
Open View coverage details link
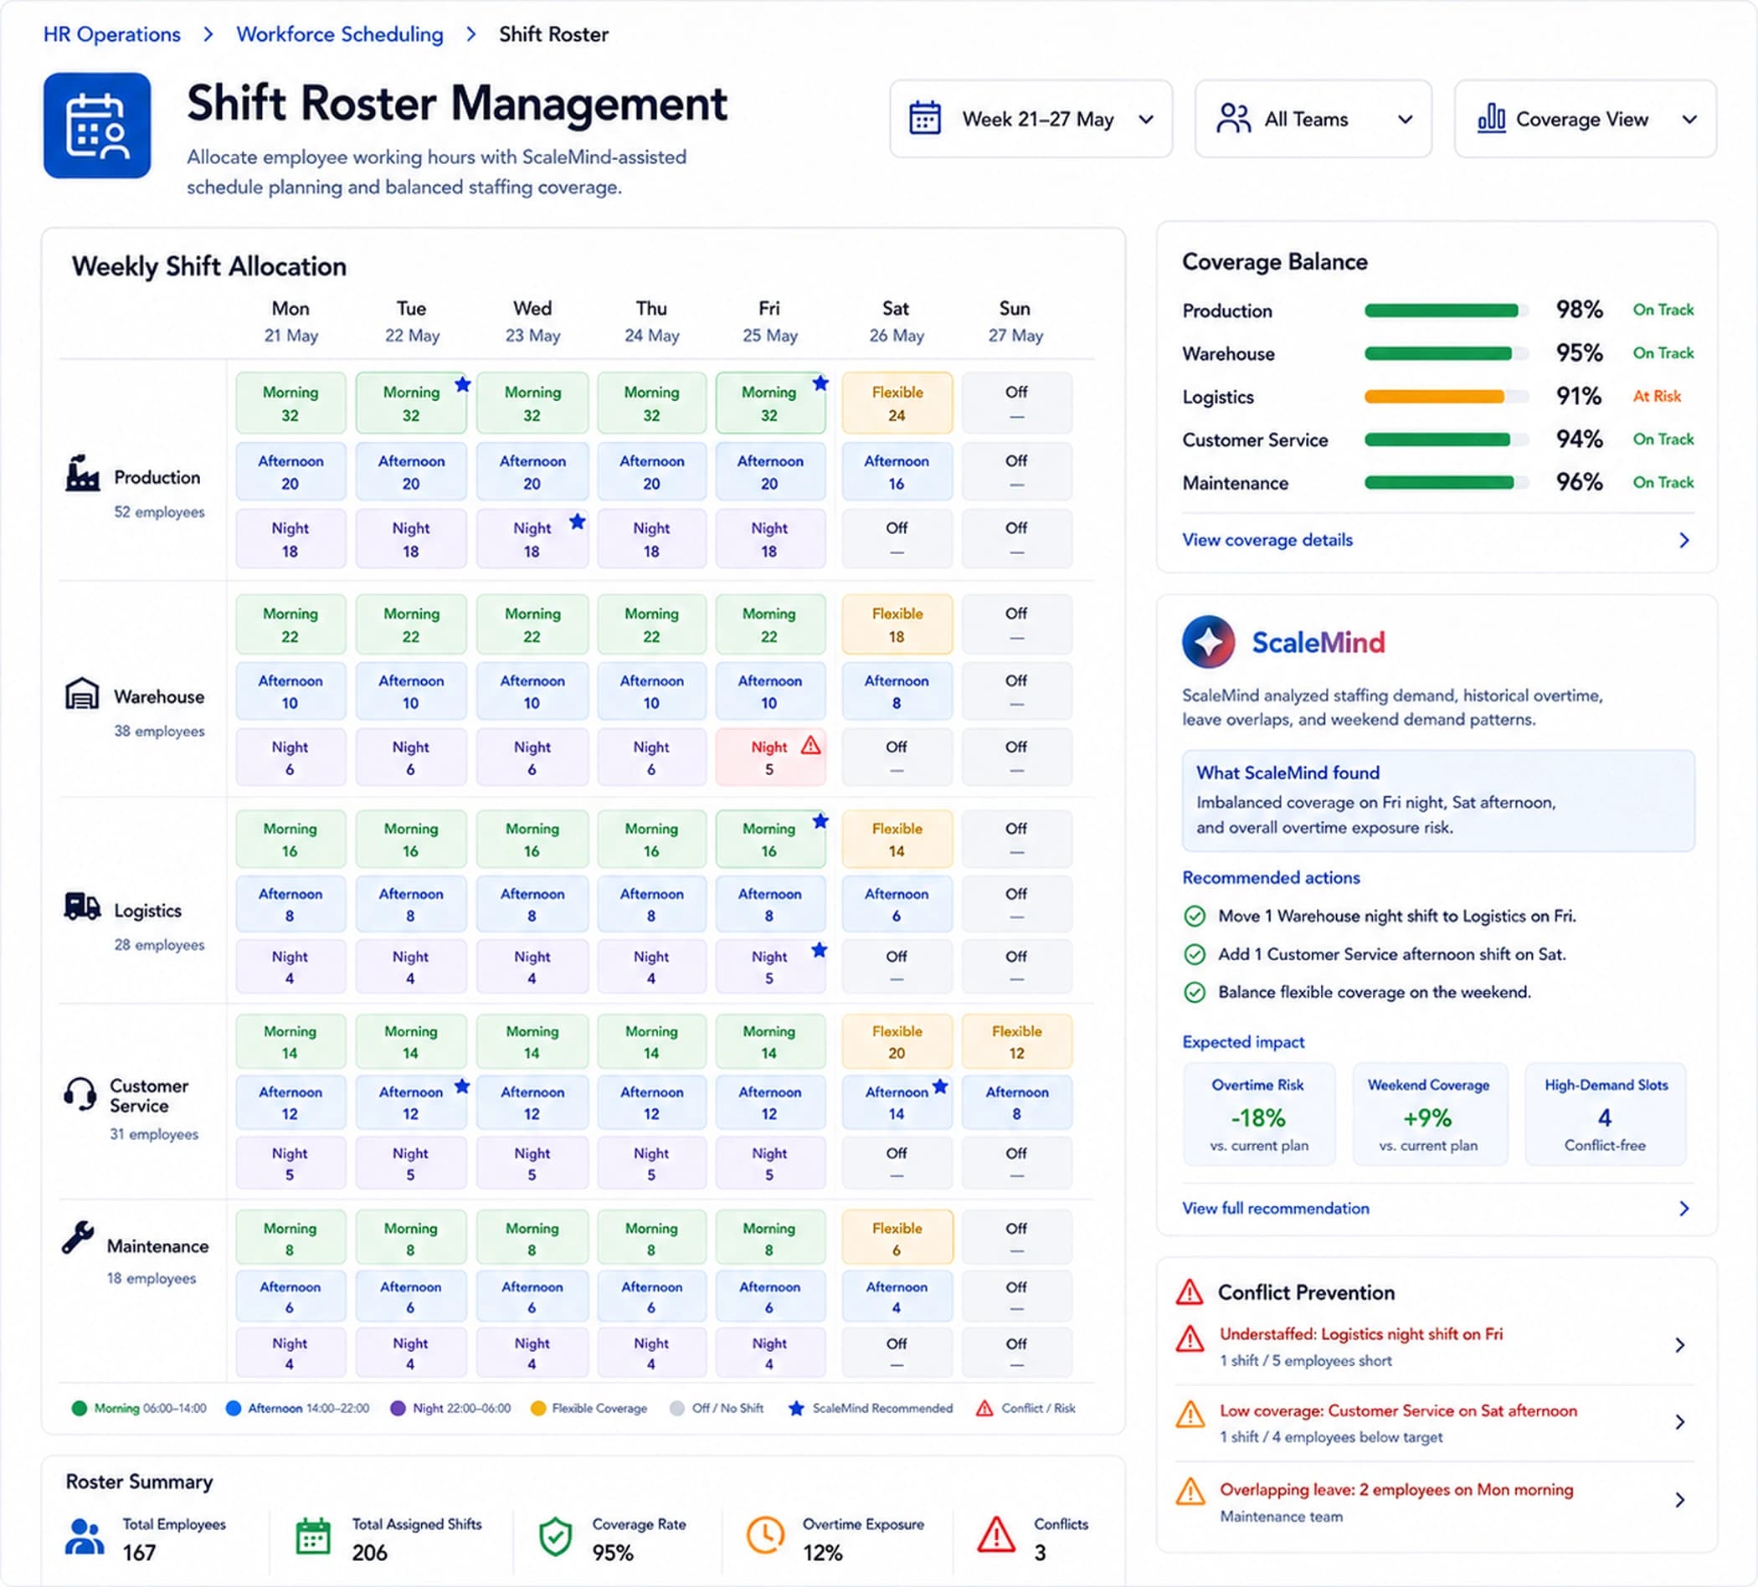tap(1267, 540)
